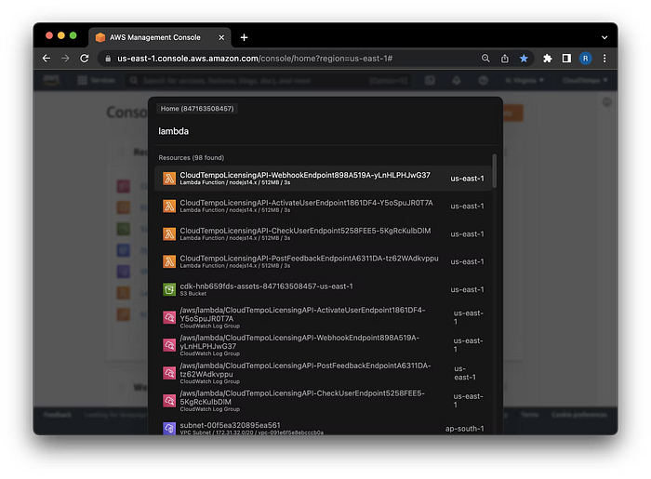Viewport: 651px width, 479px height.
Task: Open /aws/lambda PostFeedbackEndpointA6311DA log group
Action: click(x=323, y=373)
